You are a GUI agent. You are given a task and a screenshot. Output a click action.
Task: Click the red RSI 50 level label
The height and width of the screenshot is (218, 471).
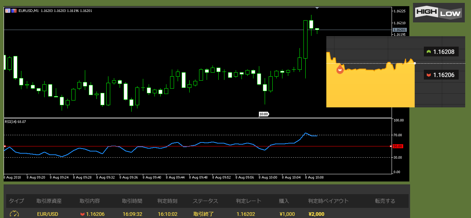tap(398, 146)
